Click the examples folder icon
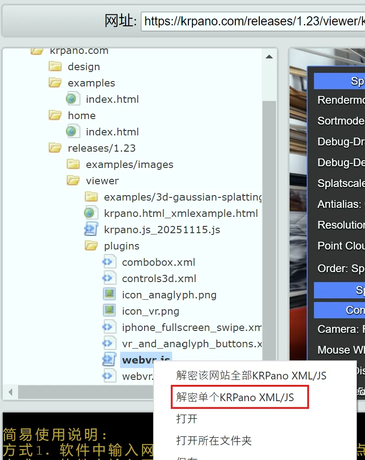Image resolution: width=365 pixels, height=460 pixels. [55, 83]
